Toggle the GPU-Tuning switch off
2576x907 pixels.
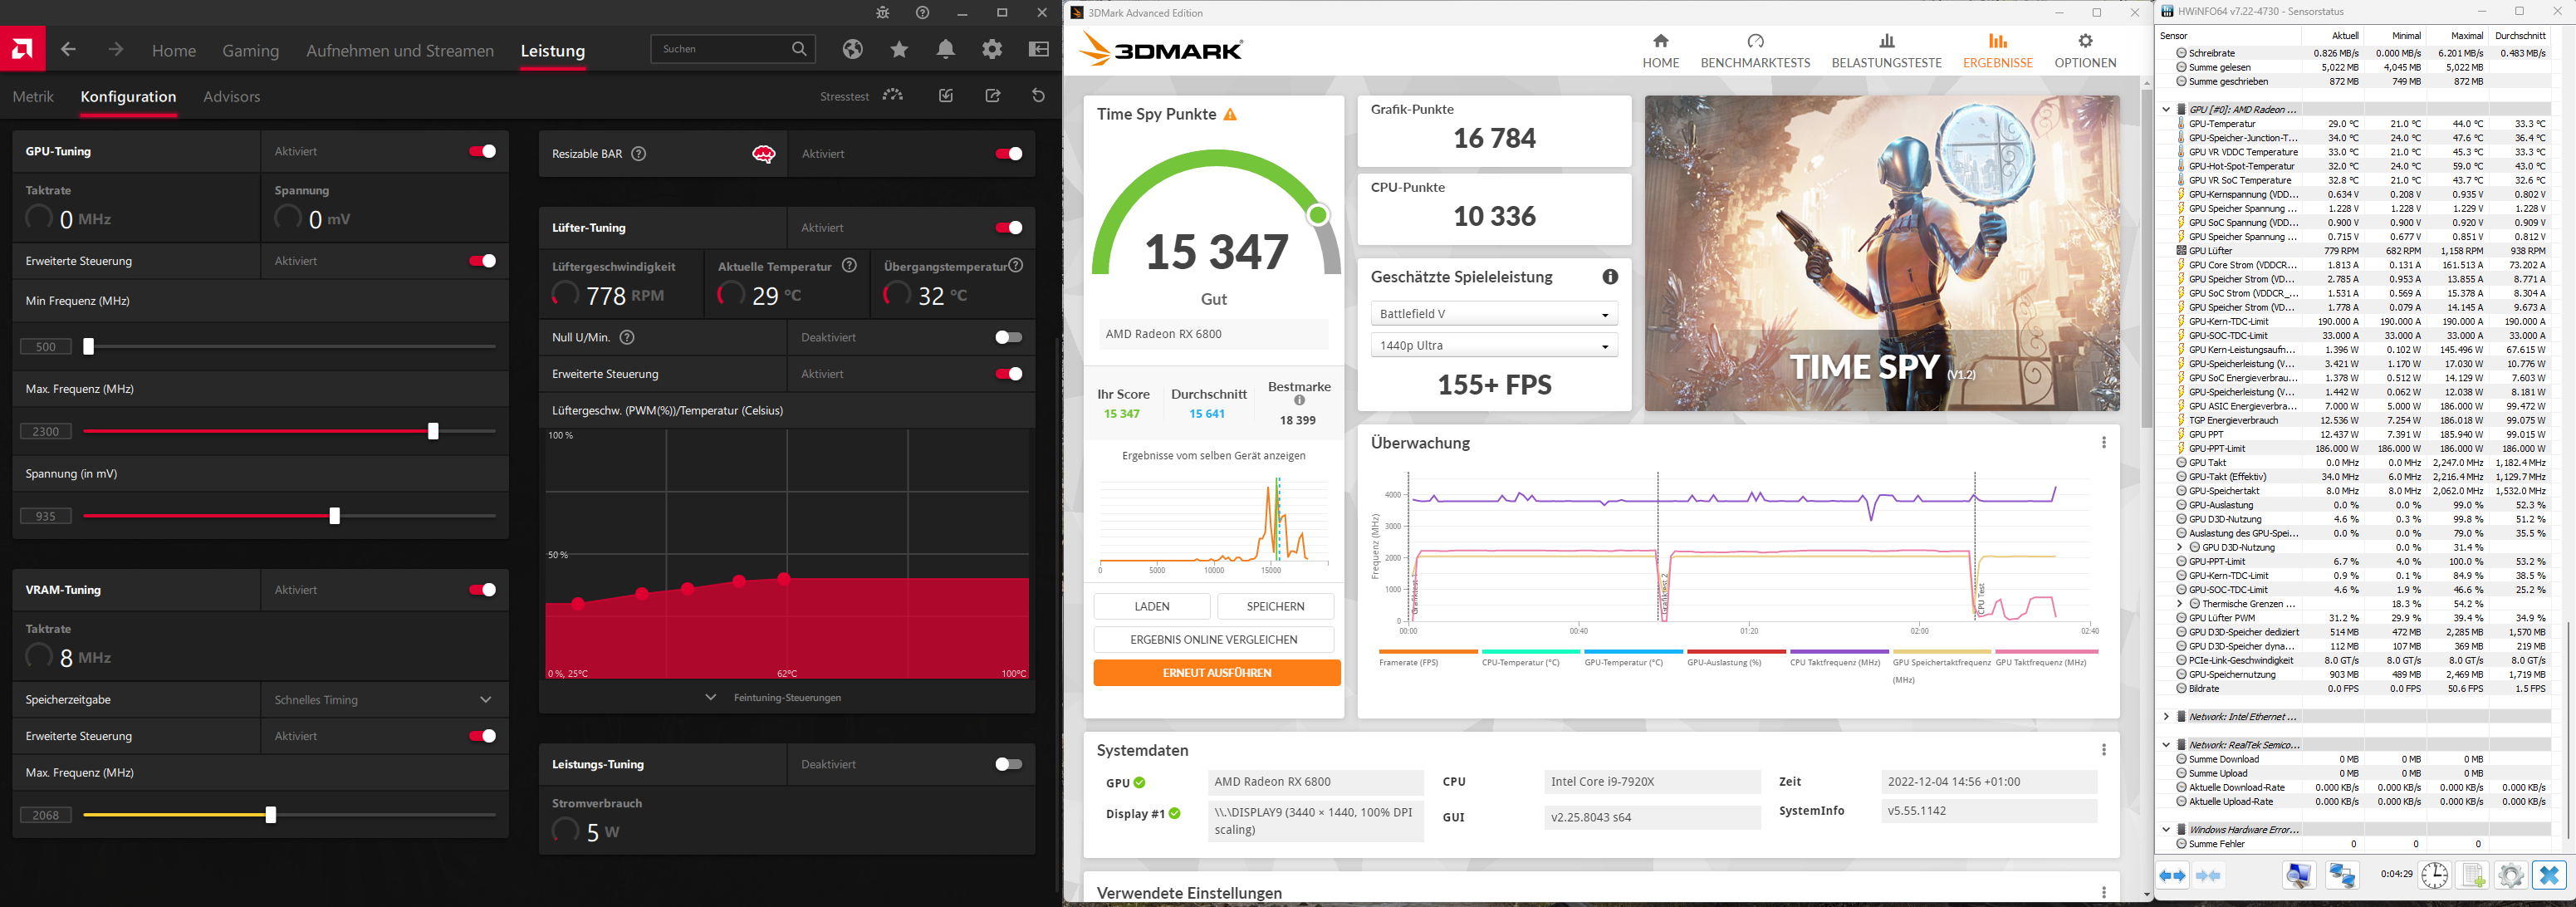click(x=482, y=151)
